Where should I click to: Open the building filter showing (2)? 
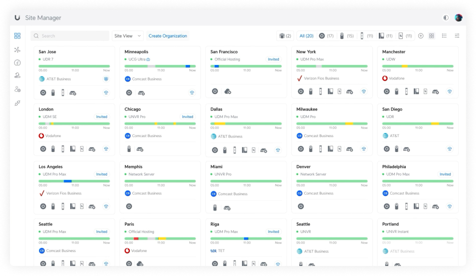pyautogui.click(x=285, y=36)
